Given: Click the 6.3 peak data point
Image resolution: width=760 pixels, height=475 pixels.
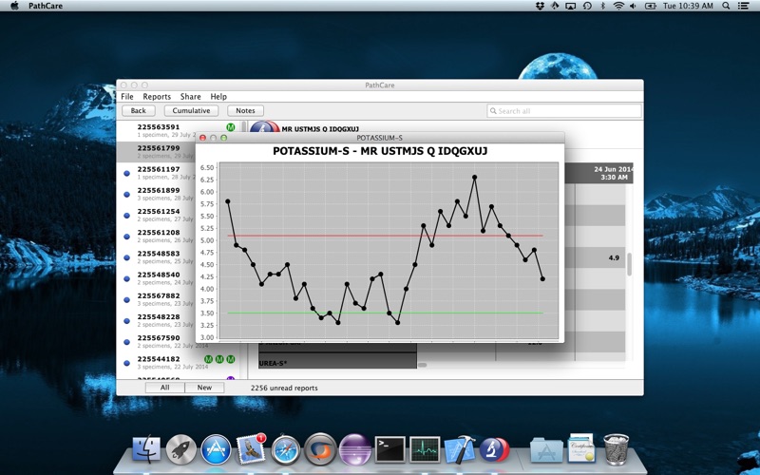Looking at the screenshot, I should coord(474,177).
